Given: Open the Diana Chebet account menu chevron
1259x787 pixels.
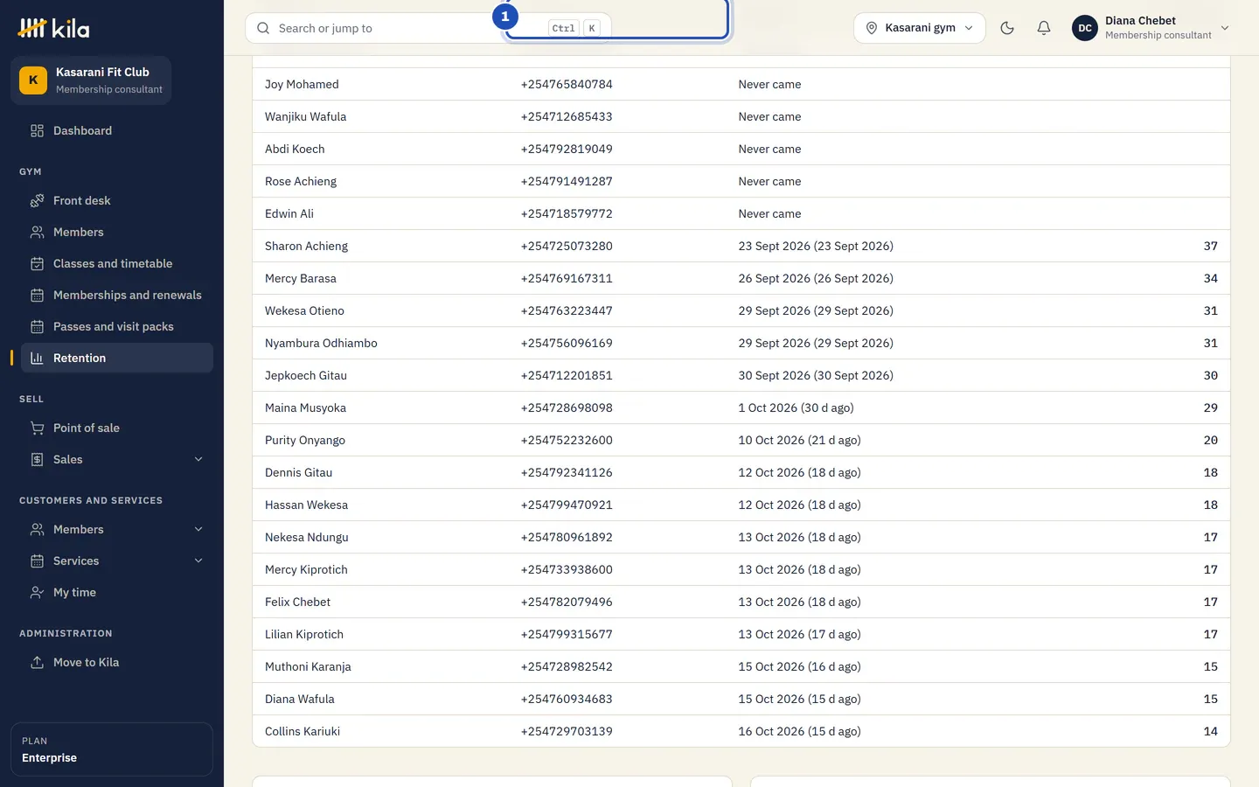Looking at the screenshot, I should [x=1225, y=28].
